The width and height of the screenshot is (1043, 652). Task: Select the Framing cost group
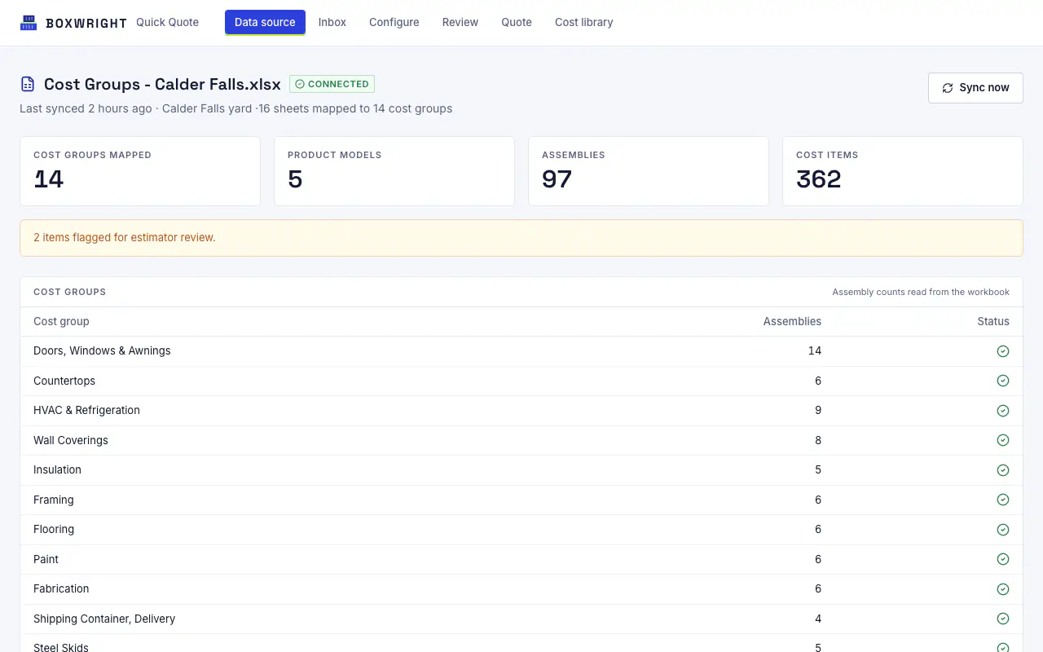click(521, 500)
